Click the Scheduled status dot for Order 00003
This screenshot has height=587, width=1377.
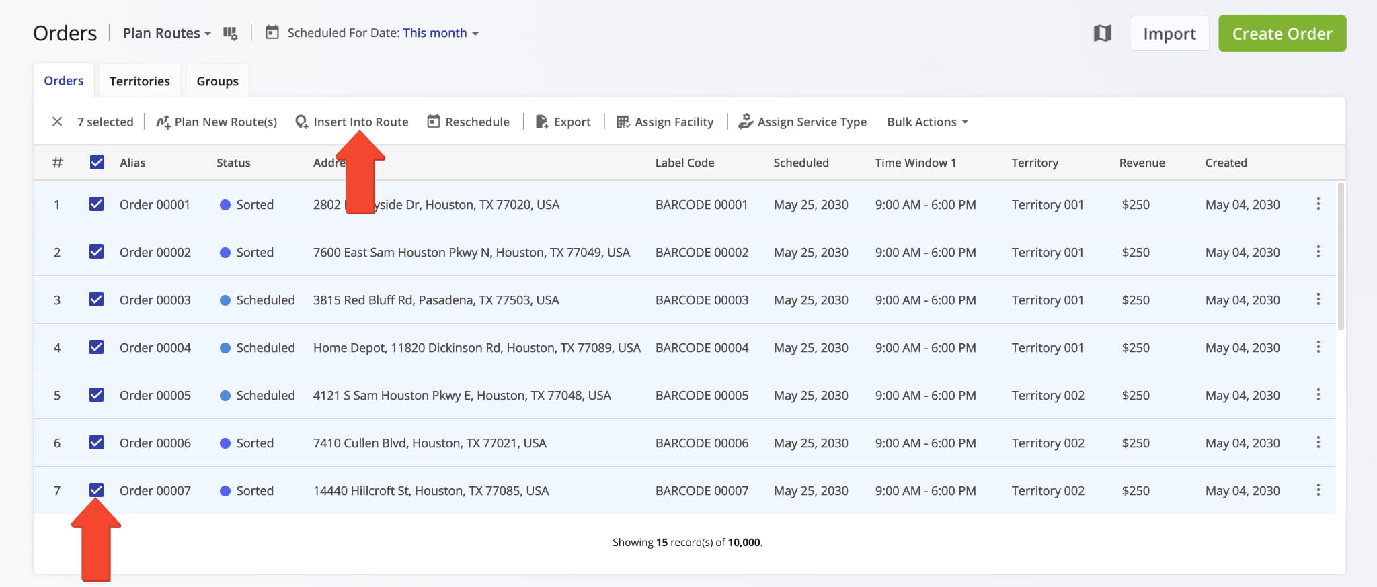pos(225,300)
